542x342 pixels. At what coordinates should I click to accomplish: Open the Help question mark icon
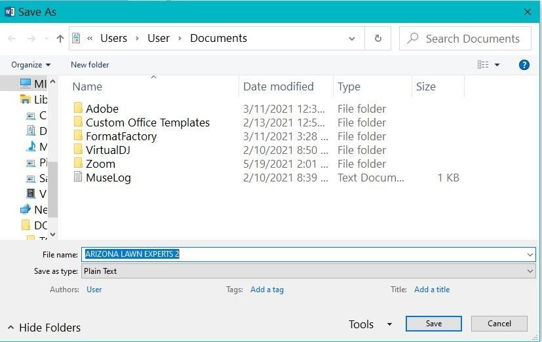(524, 65)
